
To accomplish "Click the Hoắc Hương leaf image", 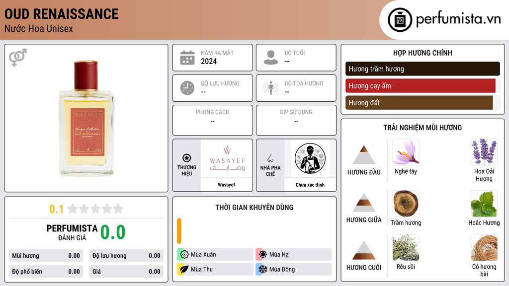I will coord(484,203).
